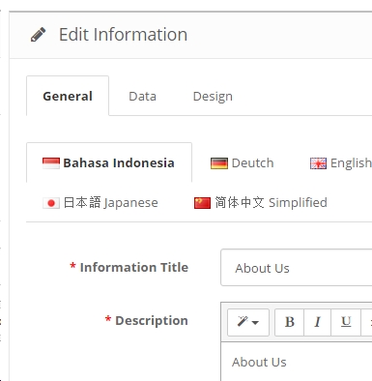Click the Edit Information heading

coord(123,35)
